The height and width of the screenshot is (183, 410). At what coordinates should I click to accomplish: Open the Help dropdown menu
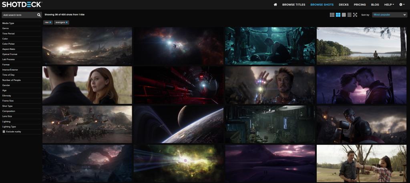tap(389, 4)
